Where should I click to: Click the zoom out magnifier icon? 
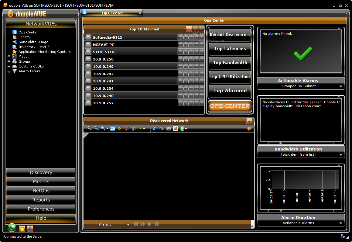[x=97, y=129]
